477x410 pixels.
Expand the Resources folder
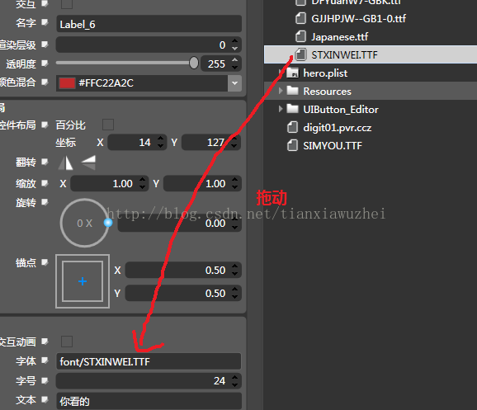point(281,91)
